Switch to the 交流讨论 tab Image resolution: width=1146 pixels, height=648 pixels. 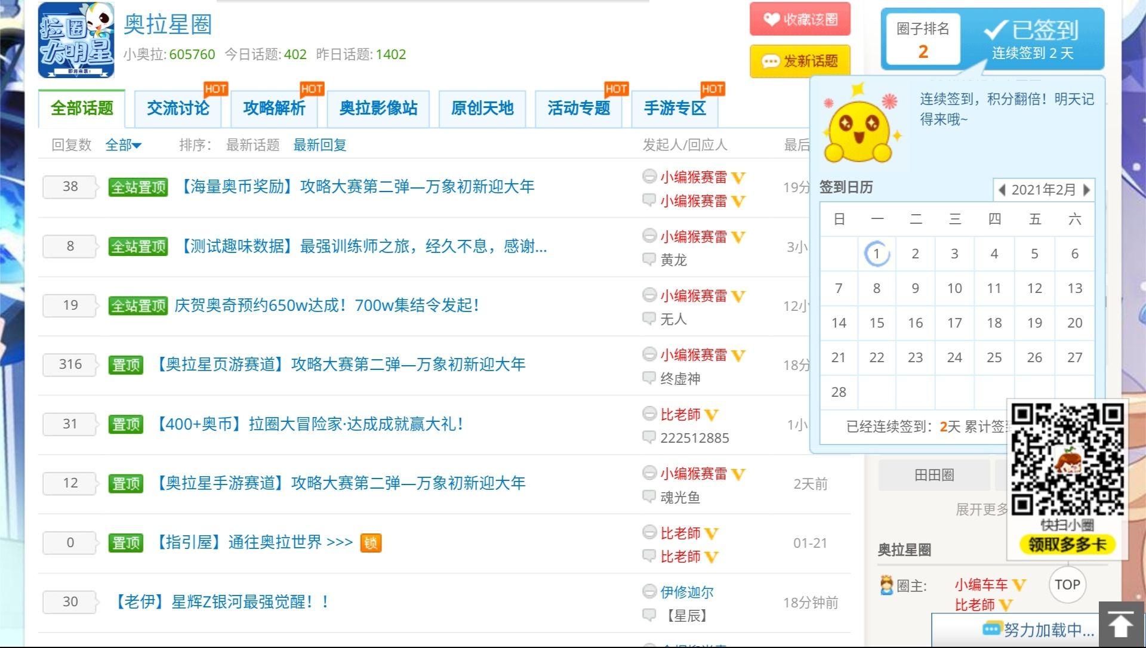click(178, 109)
